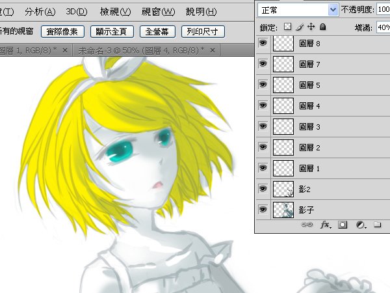Select layer name 圖層 5
390x293 pixels.
(309, 85)
